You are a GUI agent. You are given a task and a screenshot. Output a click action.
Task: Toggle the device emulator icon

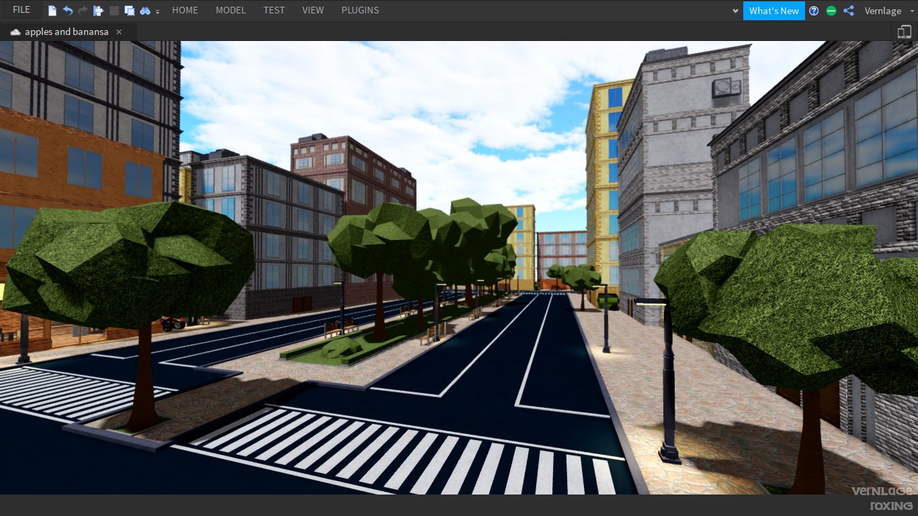click(904, 32)
